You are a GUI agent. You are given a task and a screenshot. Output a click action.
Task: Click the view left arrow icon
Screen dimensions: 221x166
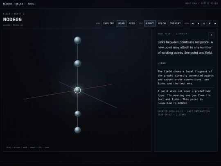click(x=192, y=24)
